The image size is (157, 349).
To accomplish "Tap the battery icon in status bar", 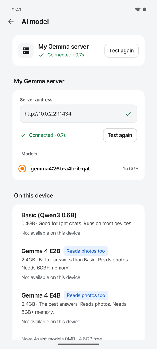I will [144, 9].
